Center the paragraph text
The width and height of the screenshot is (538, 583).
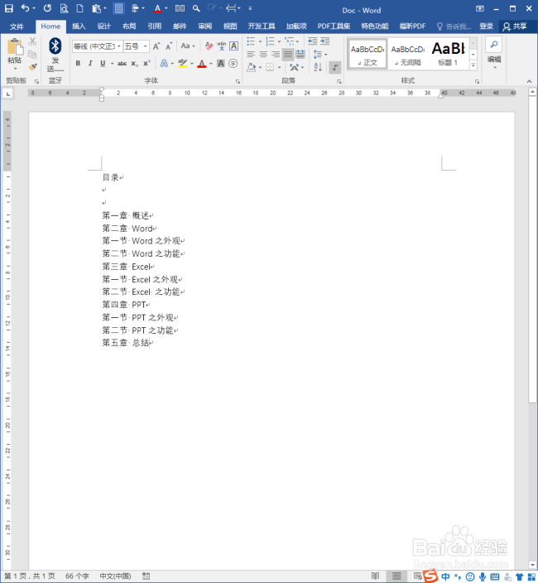click(x=263, y=55)
